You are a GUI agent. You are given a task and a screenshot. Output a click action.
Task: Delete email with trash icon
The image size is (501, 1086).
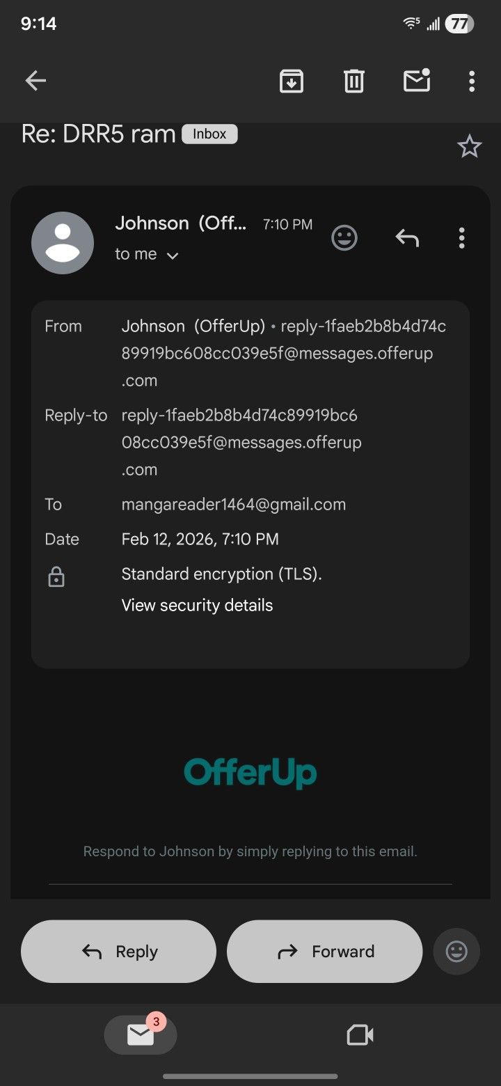[x=354, y=81]
